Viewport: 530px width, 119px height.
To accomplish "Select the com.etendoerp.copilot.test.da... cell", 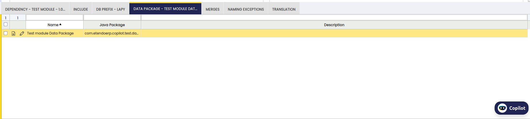I will point(112,33).
